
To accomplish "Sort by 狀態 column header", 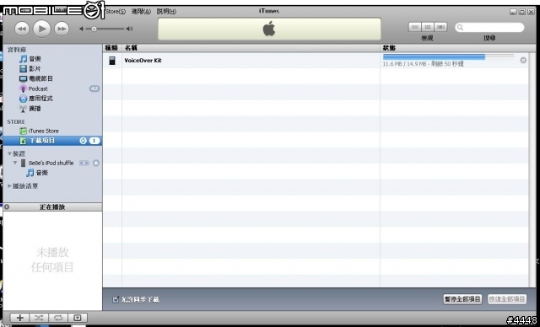I will pyautogui.click(x=455, y=48).
